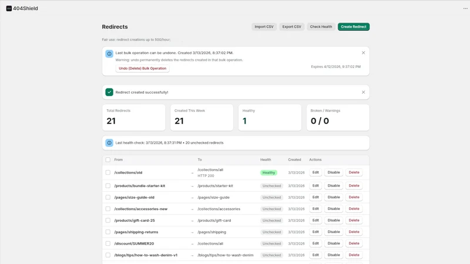This screenshot has width=470, height=264.
Task: Delete the /products/bundle-starter-kit redirect
Action: click(x=354, y=185)
